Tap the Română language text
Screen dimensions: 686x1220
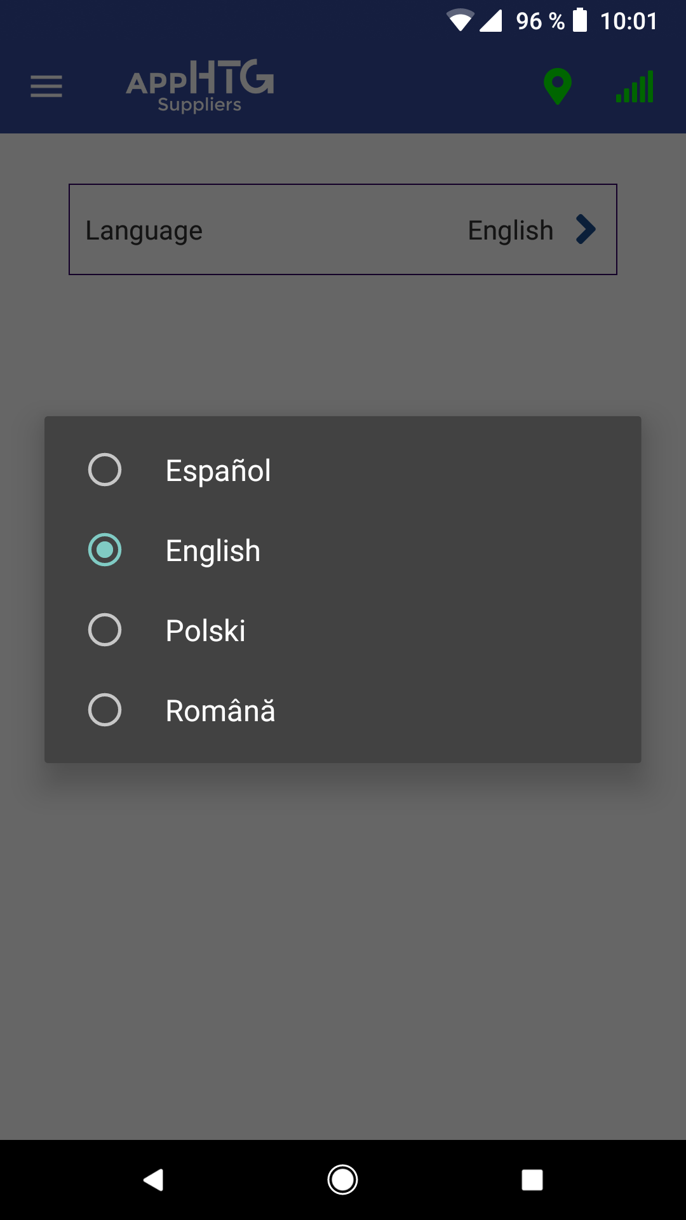[220, 710]
